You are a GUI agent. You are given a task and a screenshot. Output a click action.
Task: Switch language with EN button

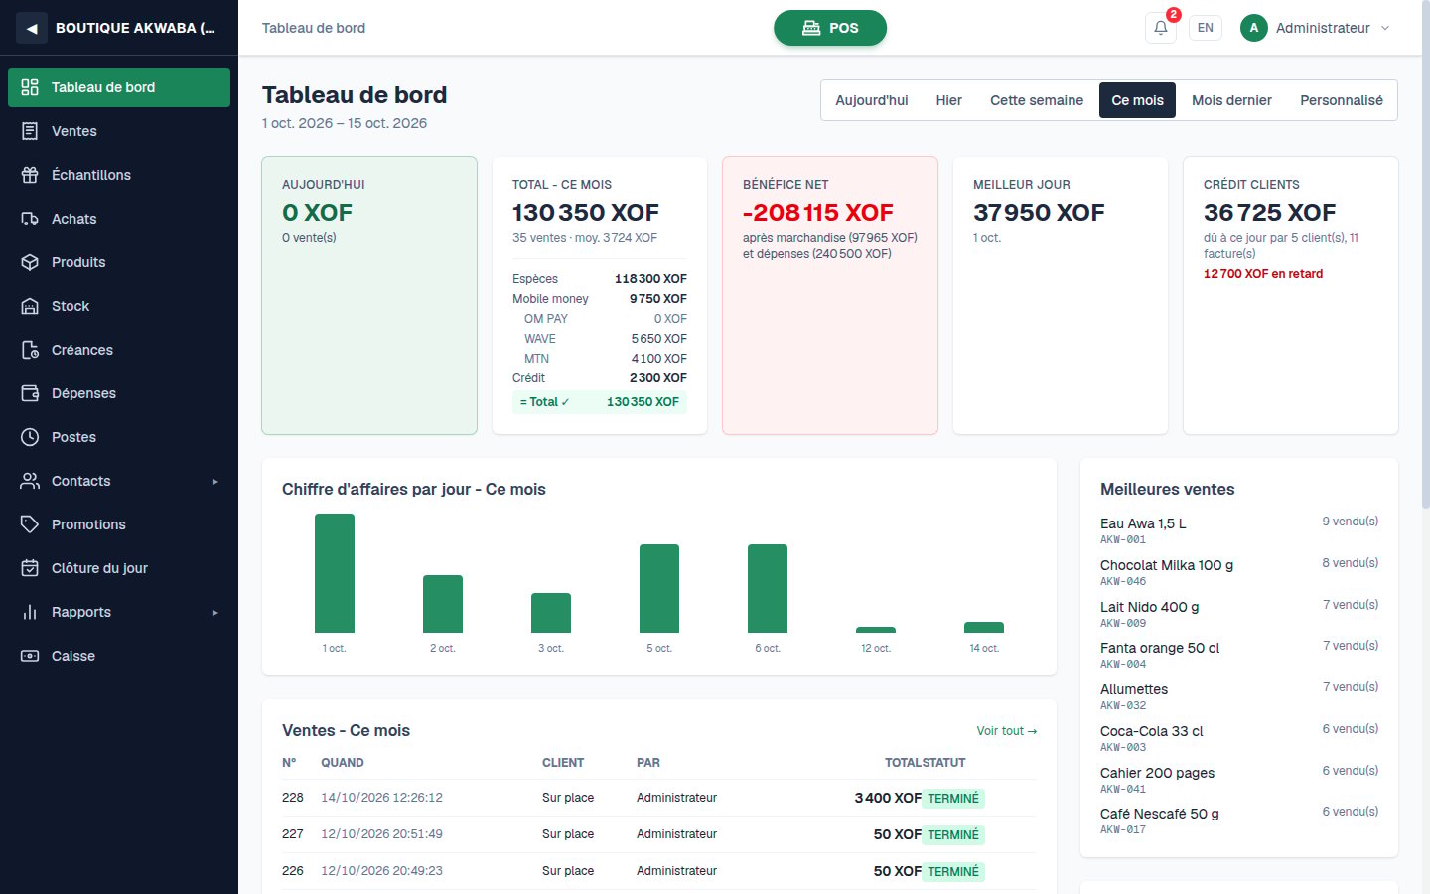(1206, 28)
